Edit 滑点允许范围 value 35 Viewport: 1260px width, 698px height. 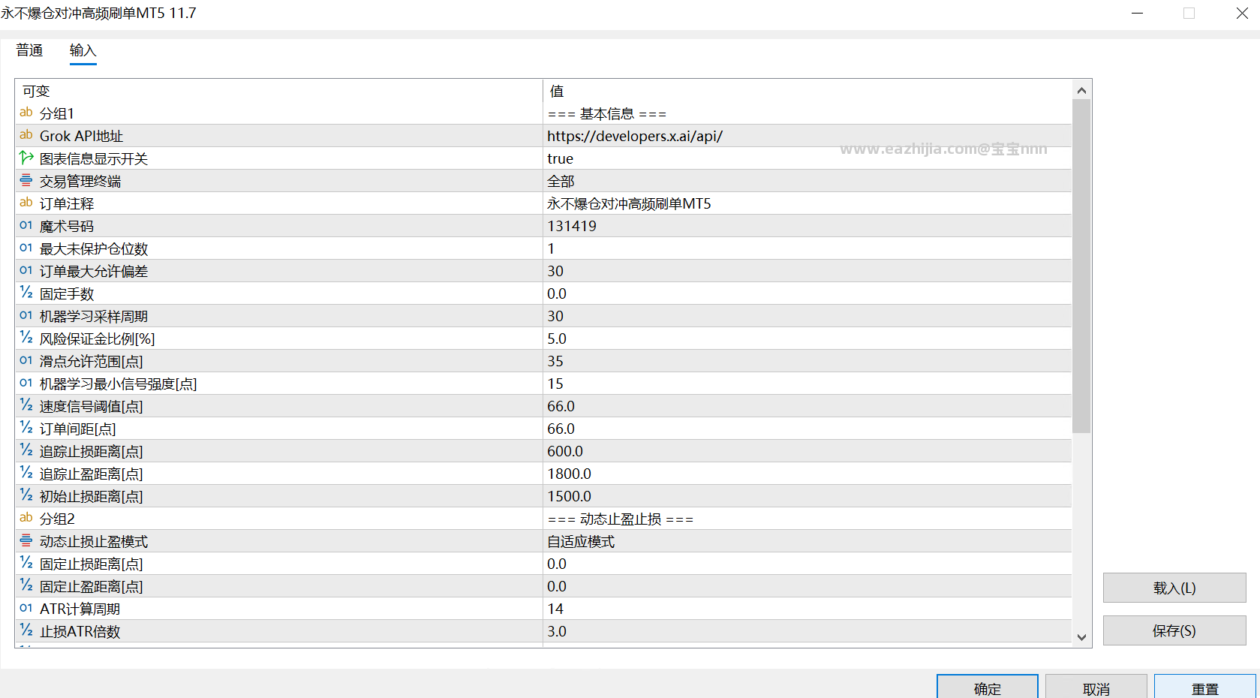(x=807, y=361)
